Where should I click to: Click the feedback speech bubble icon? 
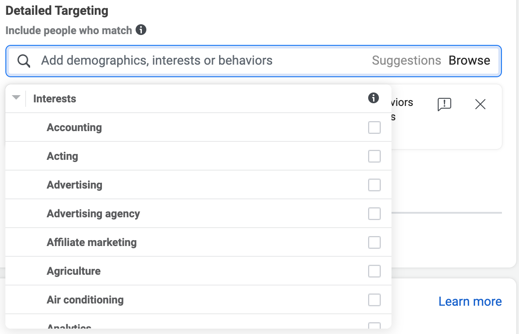point(444,104)
